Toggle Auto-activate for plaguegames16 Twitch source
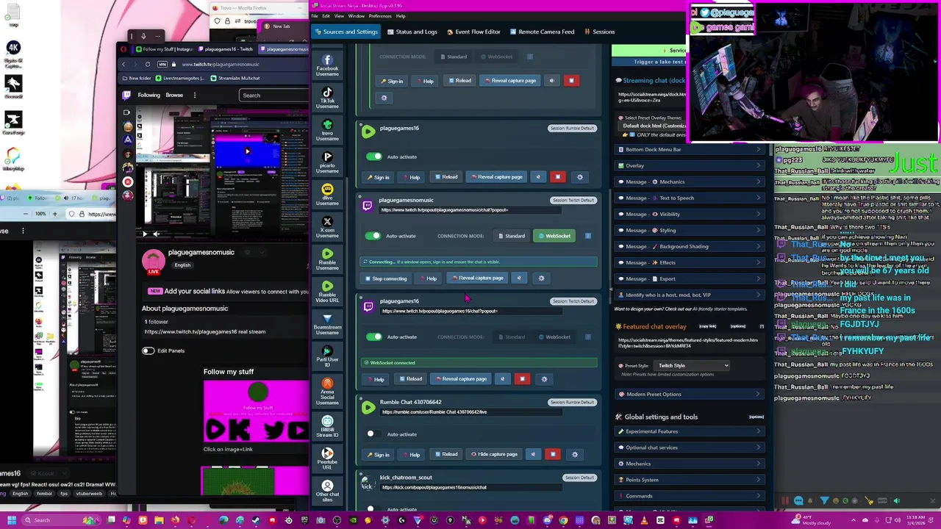Screen dimensions: 941x529 (374, 337)
